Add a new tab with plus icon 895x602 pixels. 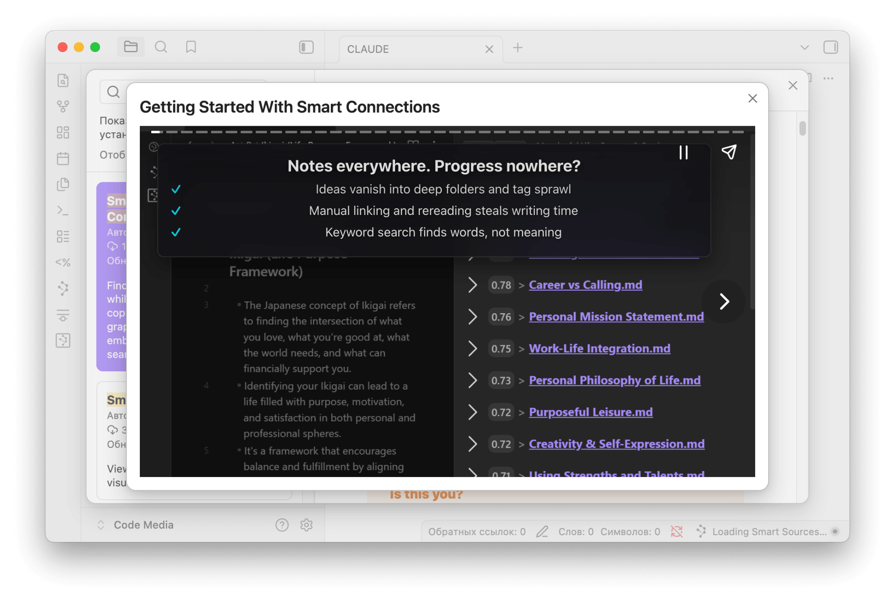pos(518,48)
